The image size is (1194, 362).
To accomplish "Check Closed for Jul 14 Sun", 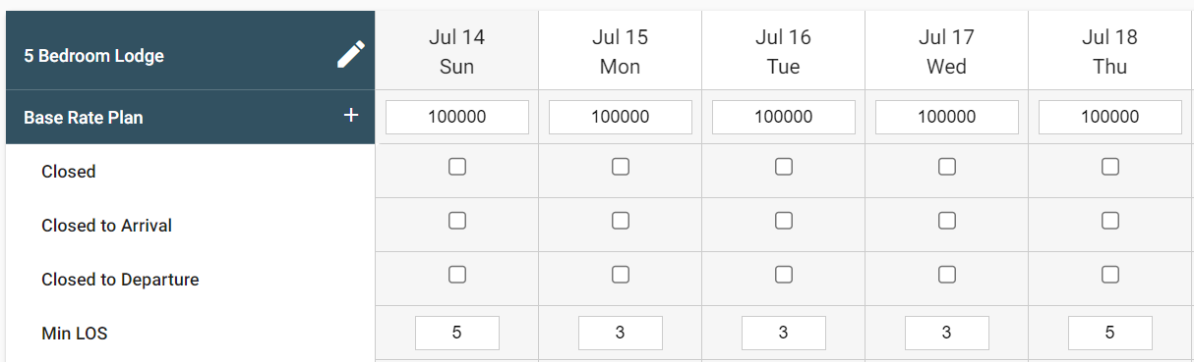I will coord(457,167).
